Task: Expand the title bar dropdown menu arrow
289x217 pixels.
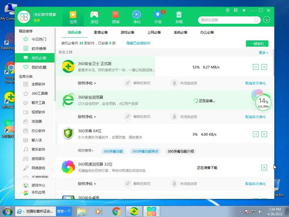Action: point(244,10)
